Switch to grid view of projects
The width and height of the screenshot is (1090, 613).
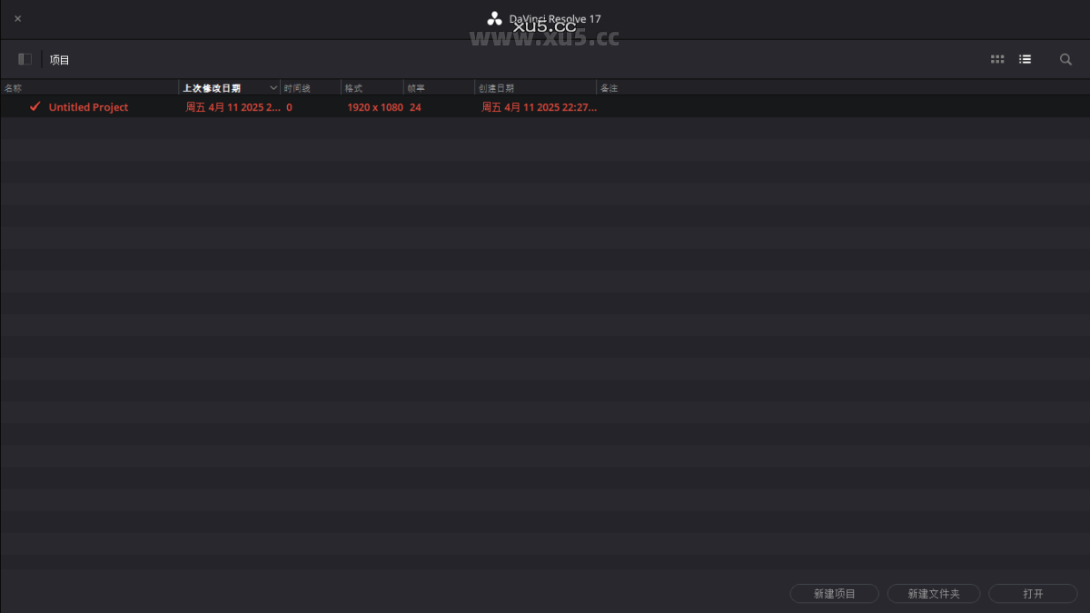[x=996, y=58]
